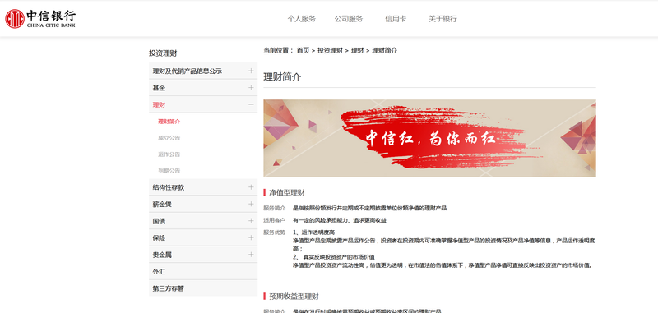Open the 公司服务 menu
Image resolution: width=658 pixels, height=313 pixels.
tap(348, 19)
